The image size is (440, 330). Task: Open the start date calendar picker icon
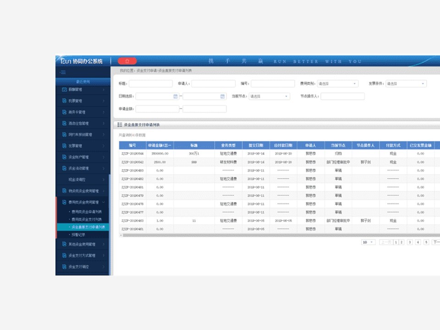[176, 96]
